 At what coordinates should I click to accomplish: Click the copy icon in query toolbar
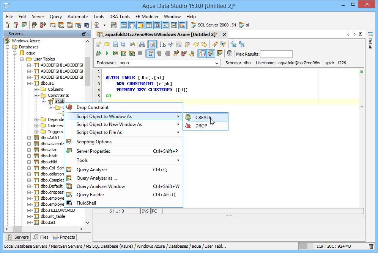click(x=179, y=45)
